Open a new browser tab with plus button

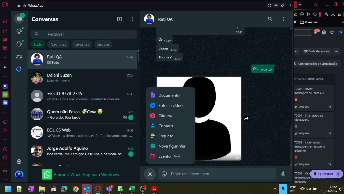300,4
